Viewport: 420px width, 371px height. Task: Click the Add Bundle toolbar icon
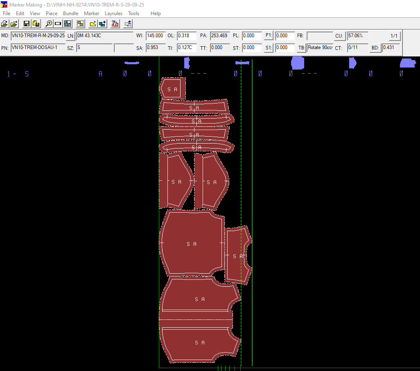click(x=102, y=24)
